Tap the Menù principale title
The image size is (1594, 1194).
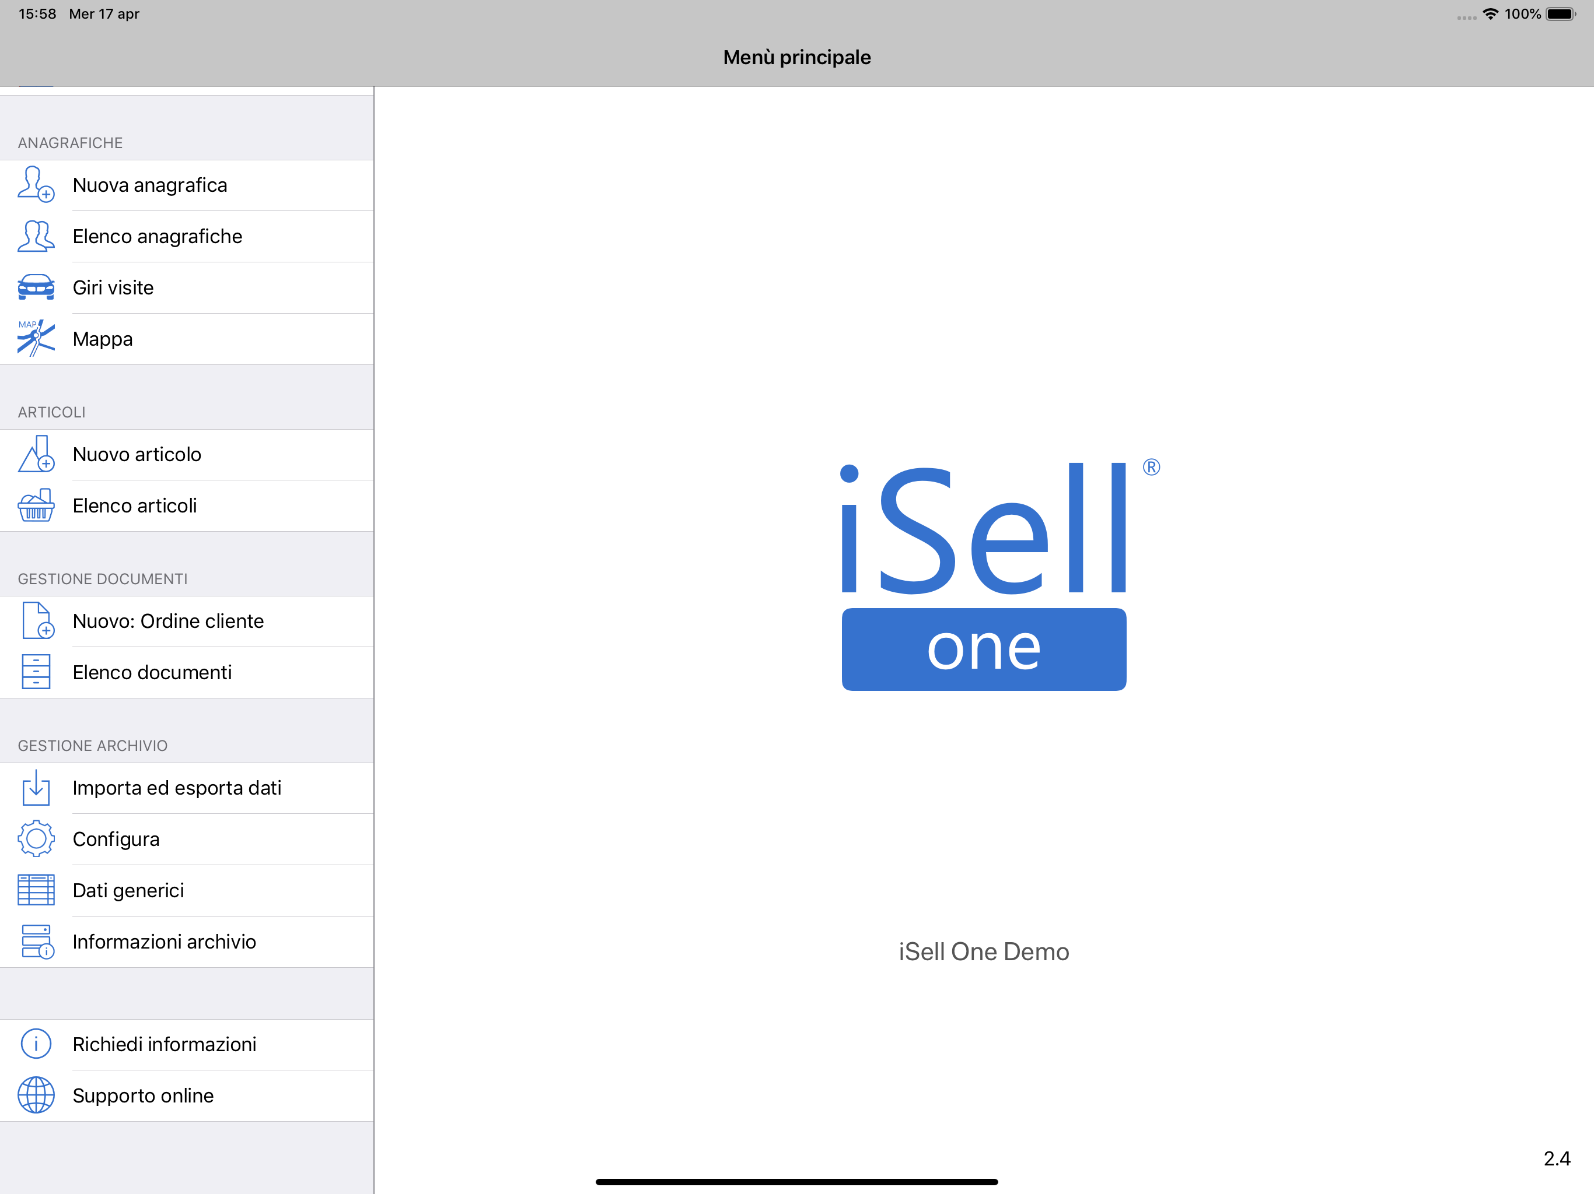coord(797,57)
